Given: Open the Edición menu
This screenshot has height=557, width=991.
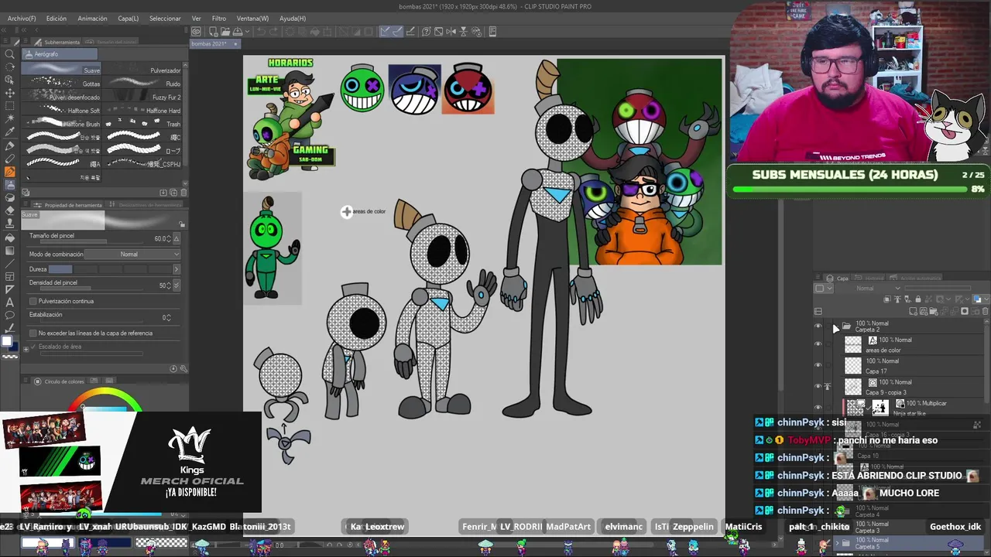Looking at the screenshot, I should point(57,19).
